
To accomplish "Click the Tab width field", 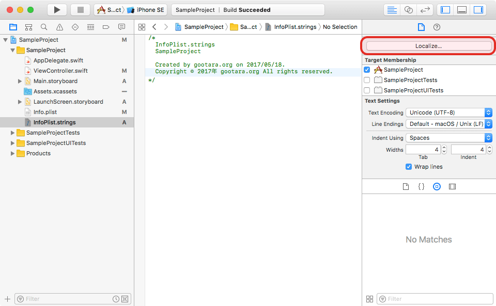I will (423, 150).
